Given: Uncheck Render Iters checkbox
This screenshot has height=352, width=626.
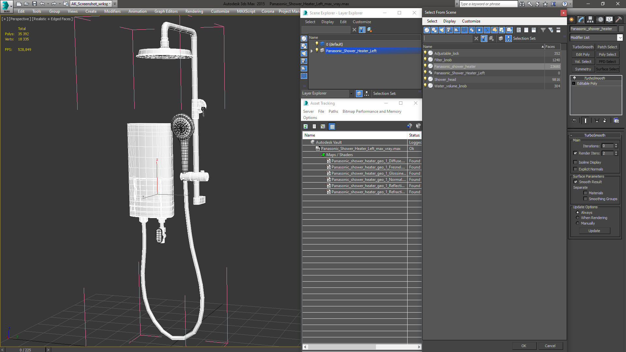Looking at the screenshot, I should [x=575, y=153].
